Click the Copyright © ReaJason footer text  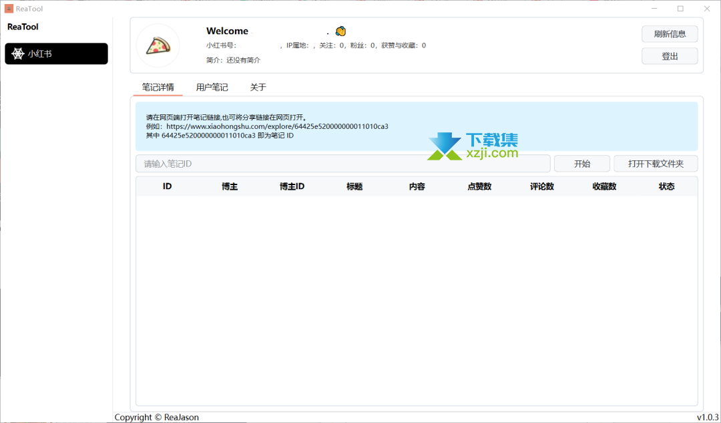pos(157,417)
